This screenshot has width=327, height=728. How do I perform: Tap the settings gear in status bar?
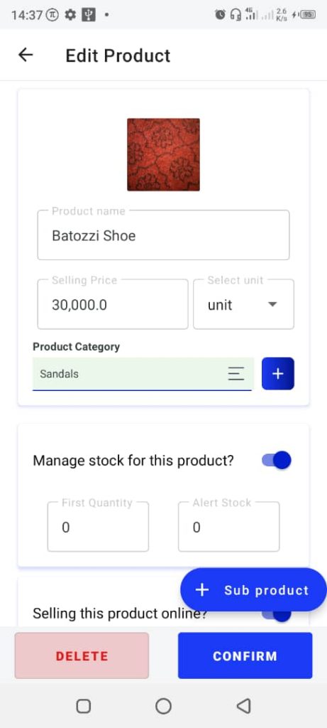click(x=70, y=15)
